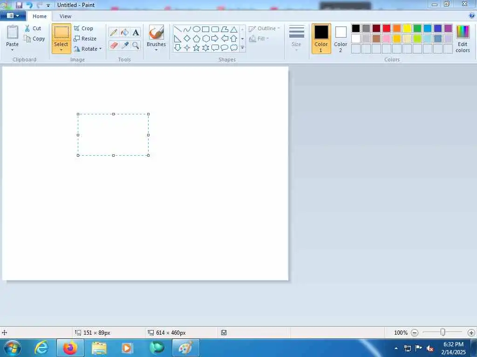
Task: Open the Resize dialog
Action: pyautogui.click(x=85, y=39)
